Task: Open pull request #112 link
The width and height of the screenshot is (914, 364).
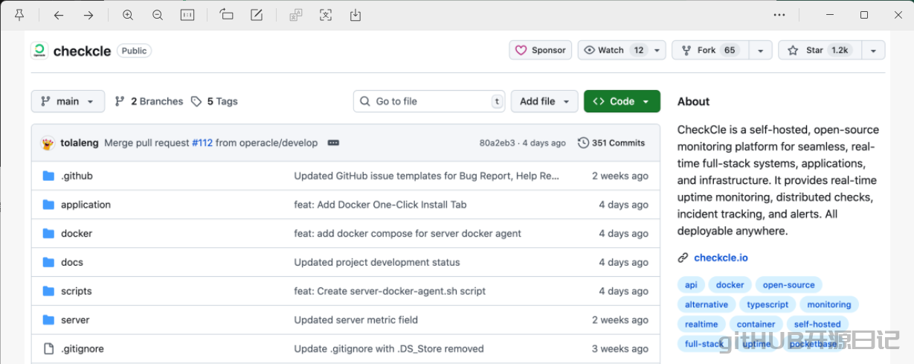Action: pyautogui.click(x=202, y=143)
